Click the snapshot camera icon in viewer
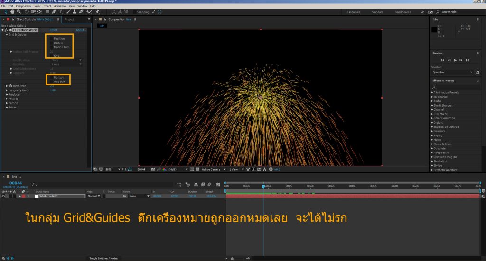Image resolution: width=486 pixels, height=261 pixels. [153, 169]
